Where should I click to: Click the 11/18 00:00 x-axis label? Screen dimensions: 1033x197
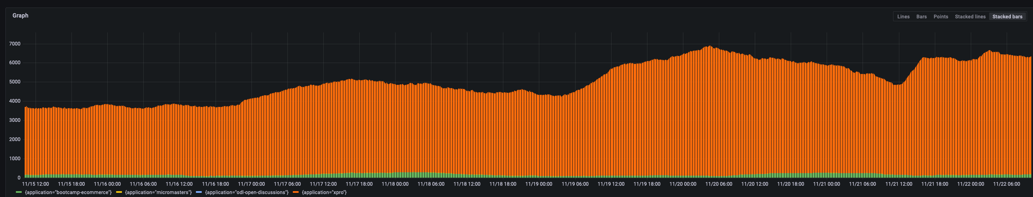[x=395, y=184]
